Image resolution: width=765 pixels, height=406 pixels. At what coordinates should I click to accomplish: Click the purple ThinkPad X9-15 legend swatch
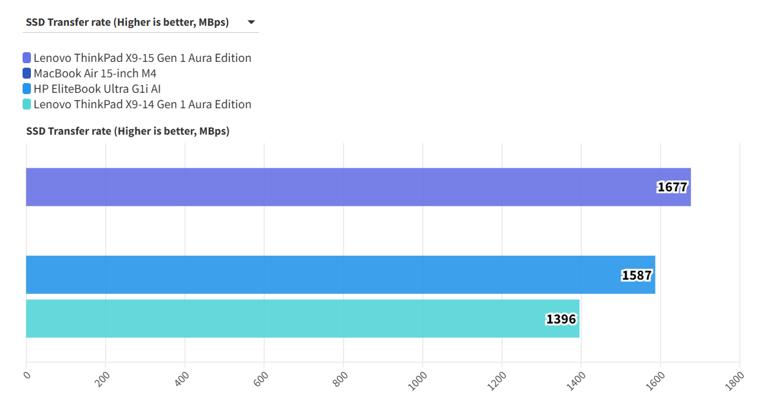tap(26, 58)
